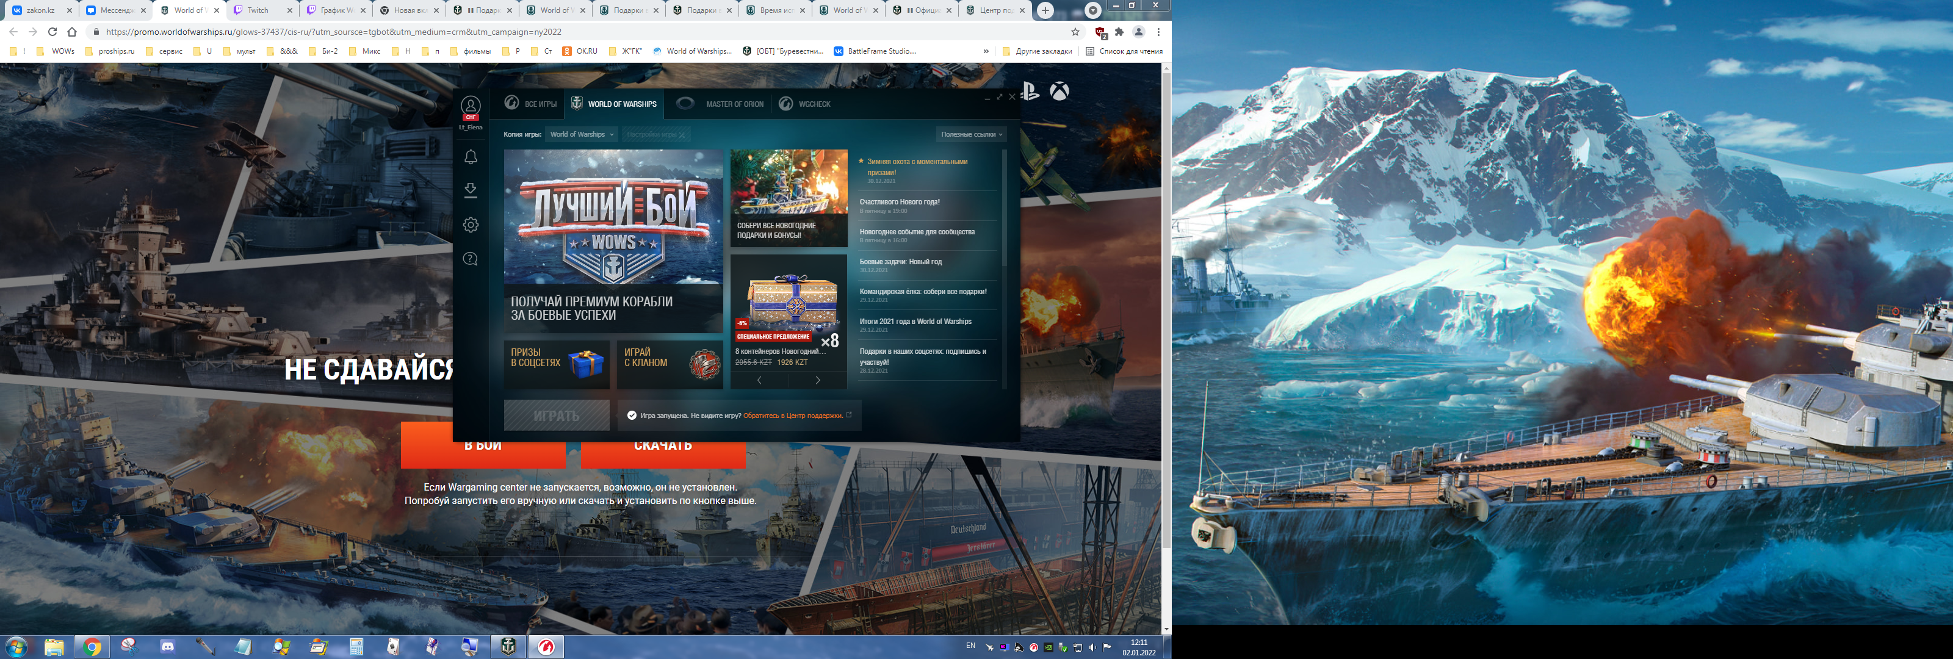Open Calculator from the taskbar
The height and width of the screenshot is (659, 1953).
356,647
